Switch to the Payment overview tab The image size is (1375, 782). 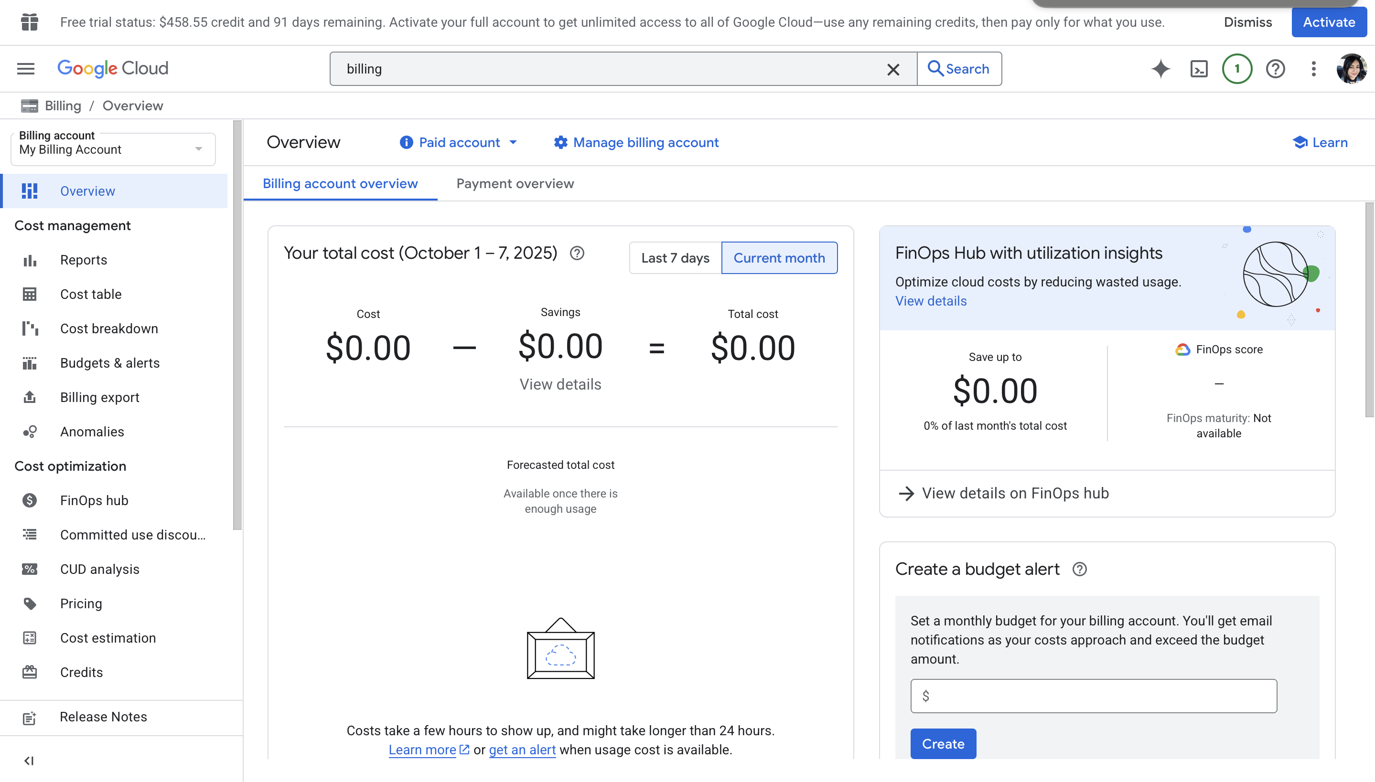click(x=515, y=184)
